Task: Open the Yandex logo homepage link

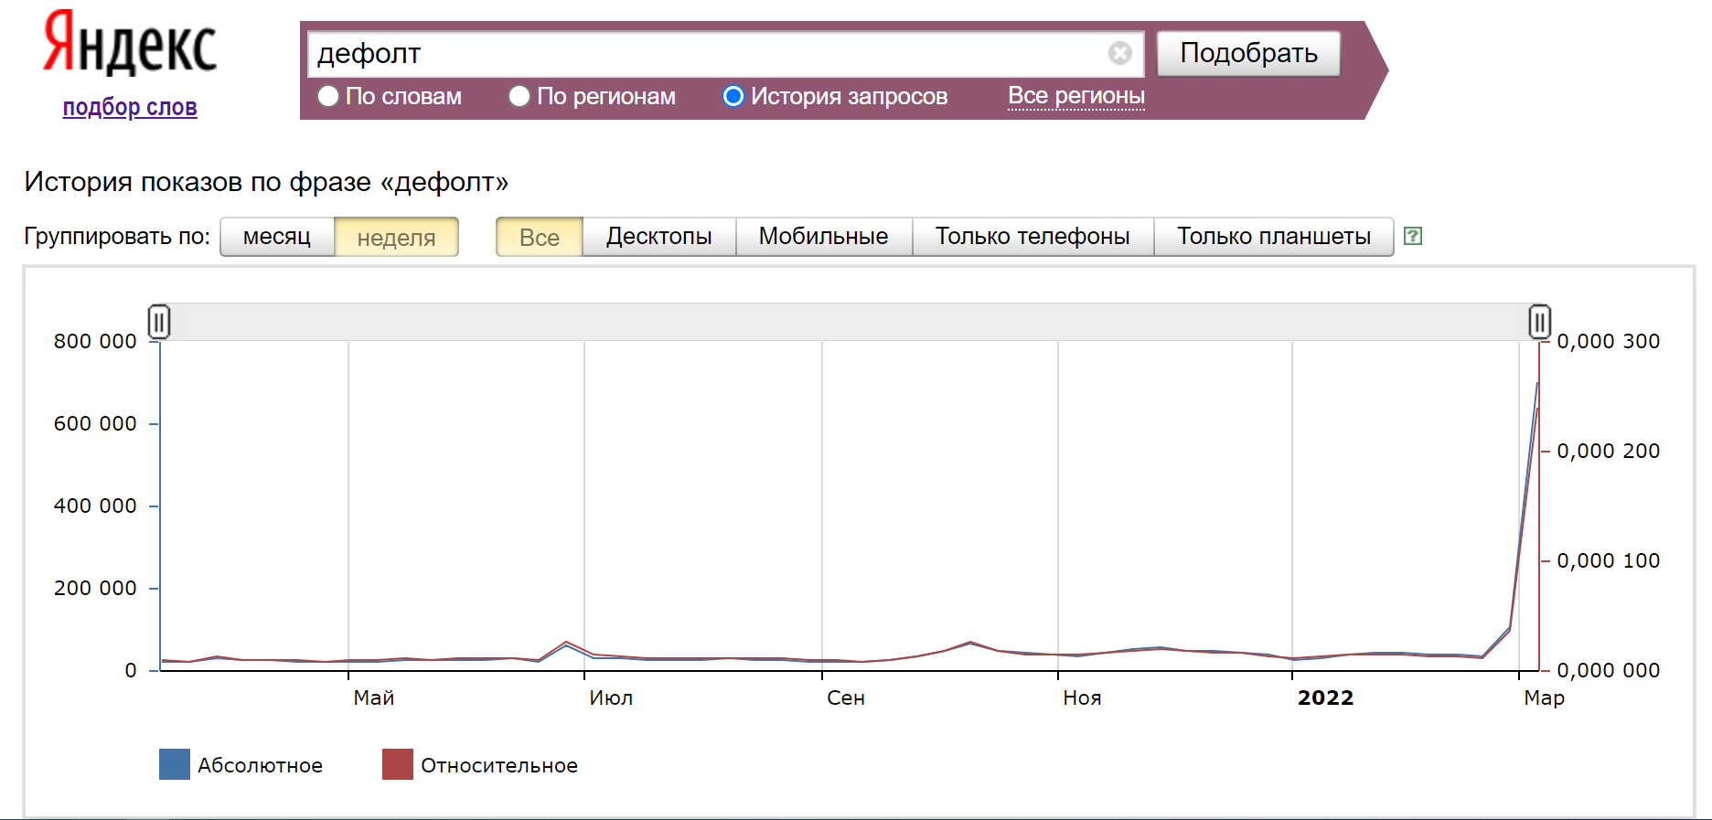Action: (130, 43)
